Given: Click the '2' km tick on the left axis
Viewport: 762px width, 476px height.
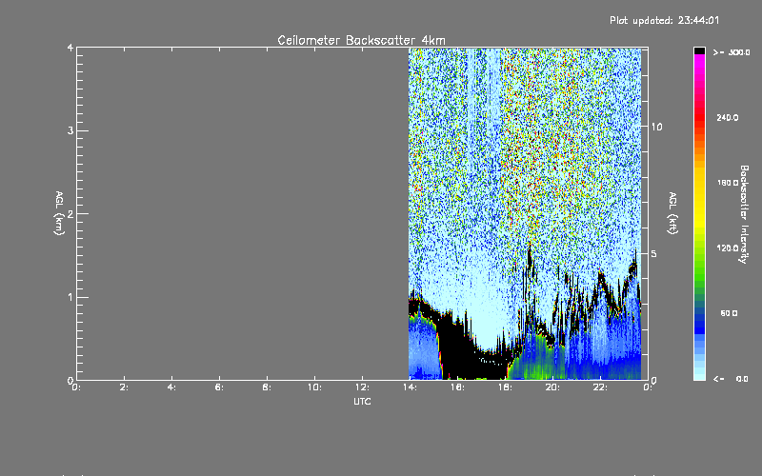Looking at the screenshot, I should 70,214.
